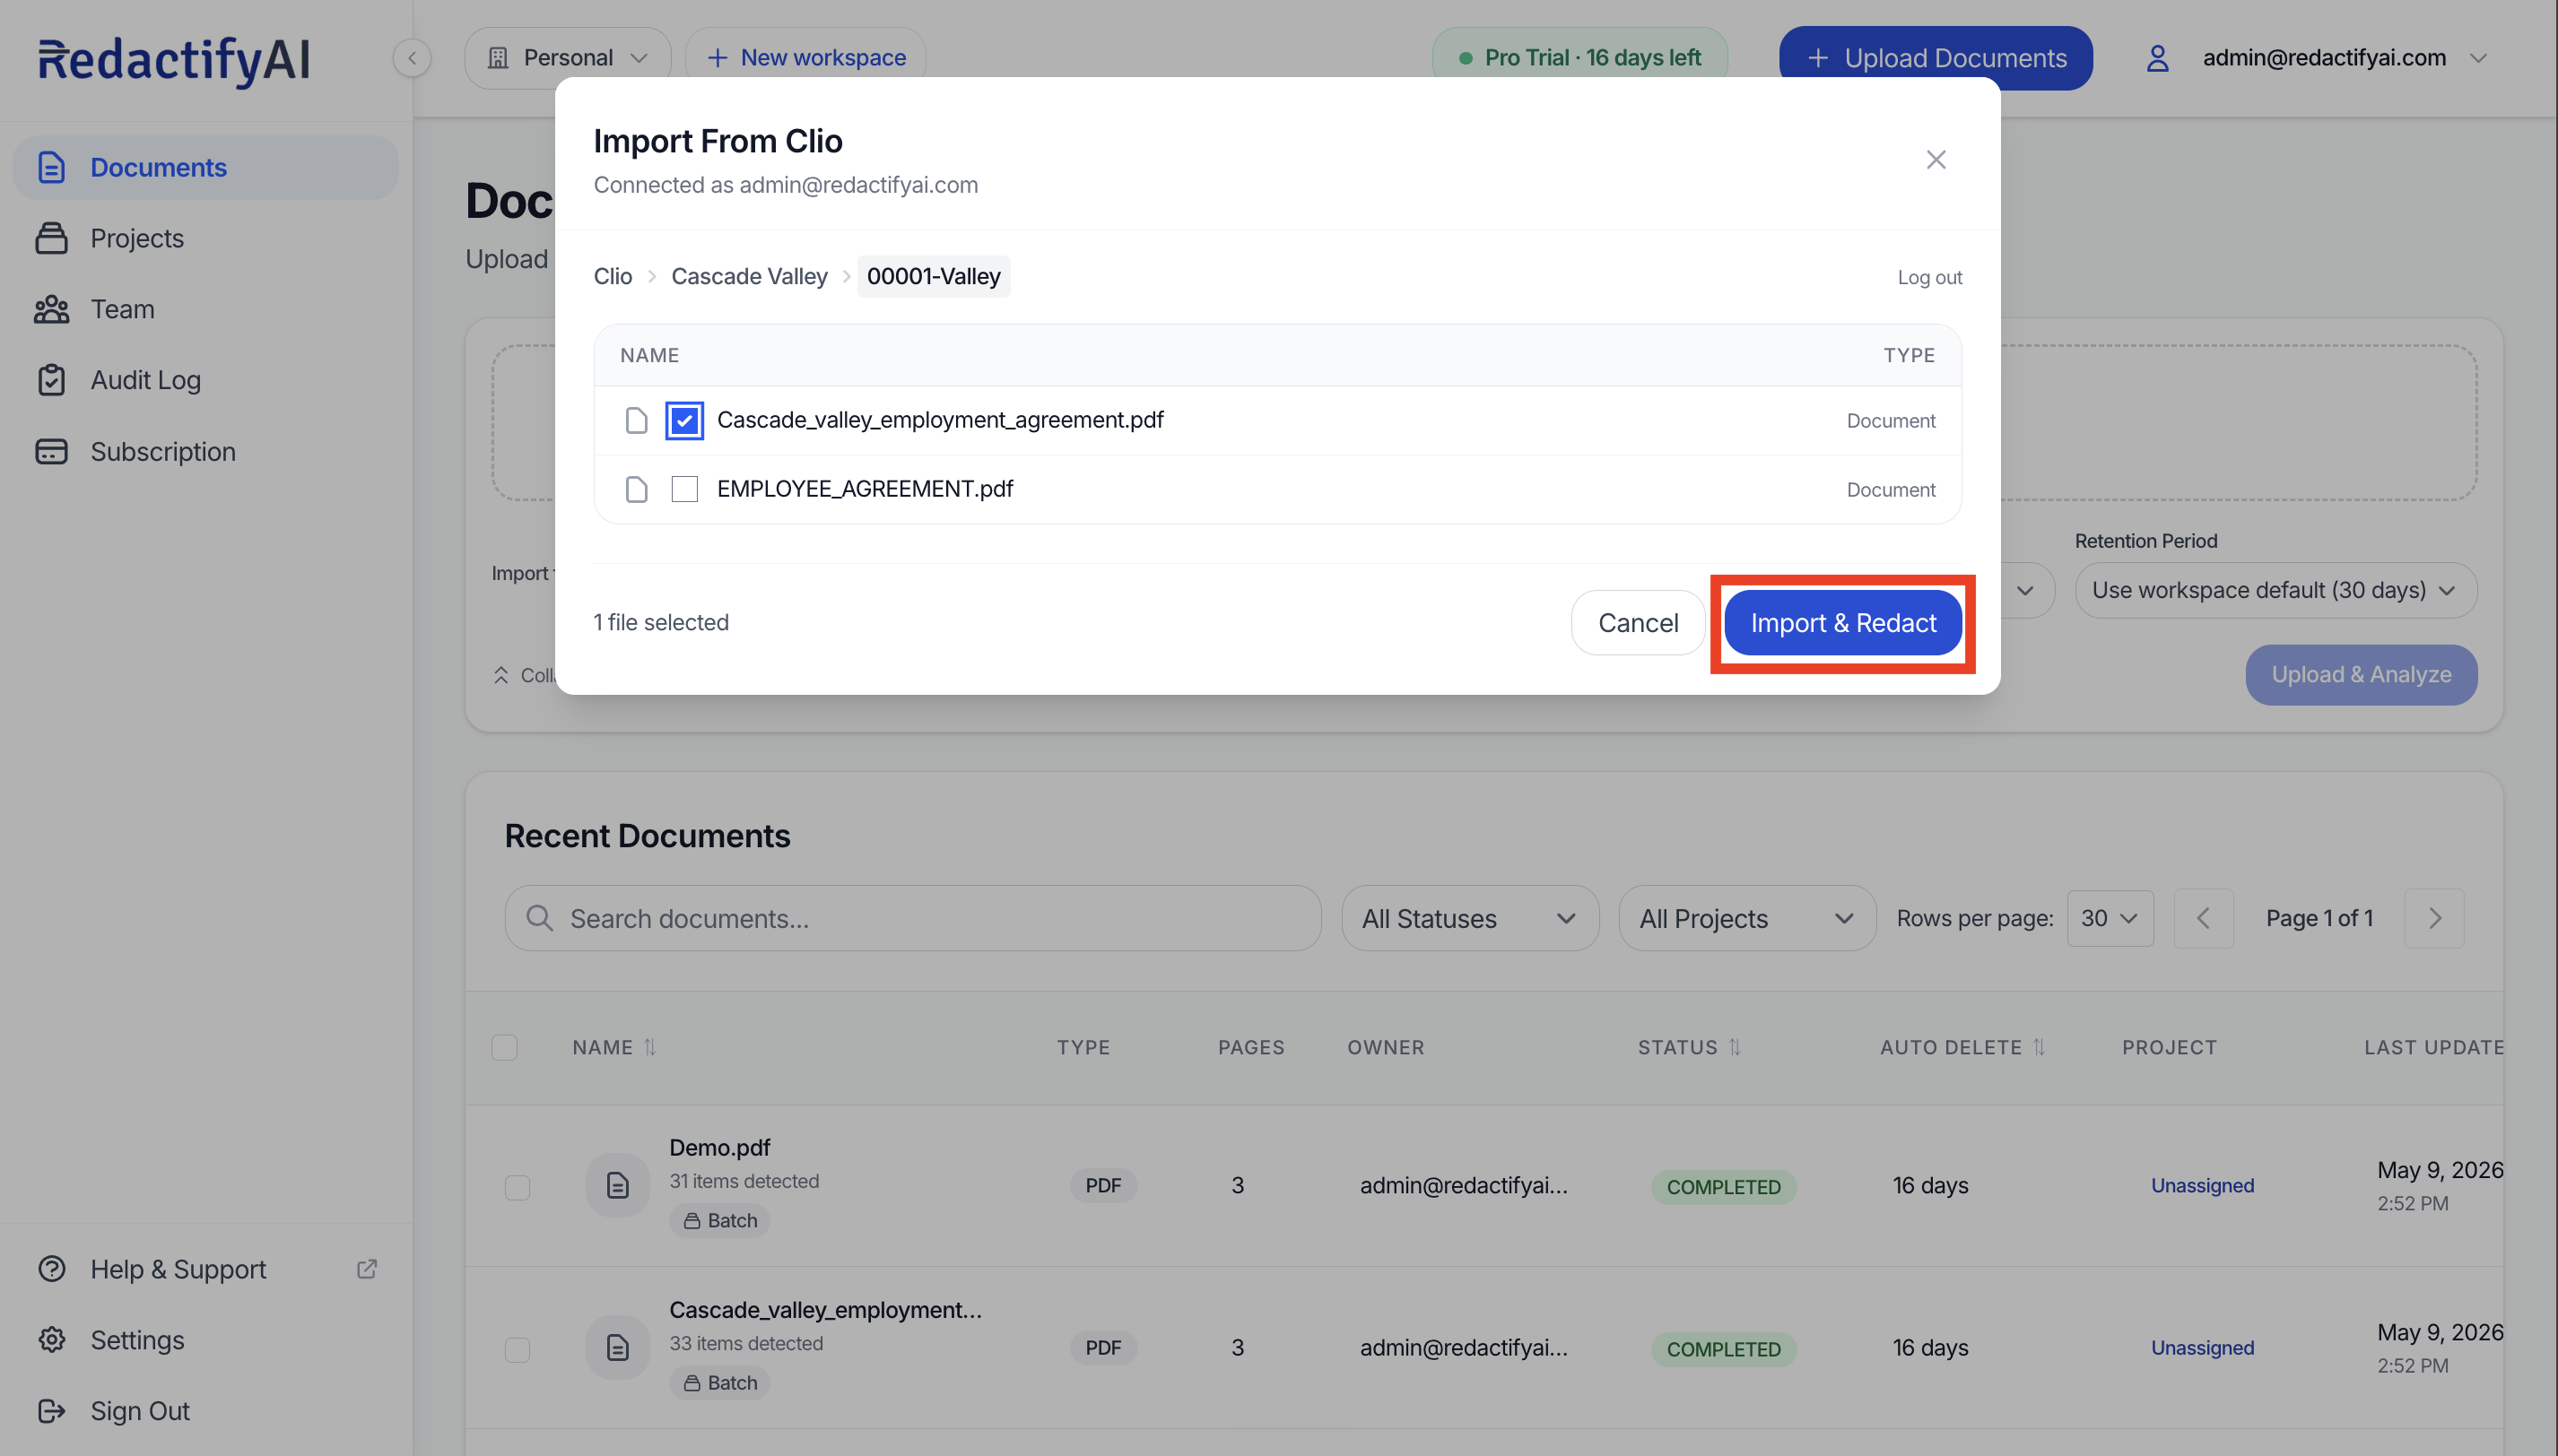Close the Import From Clio dialog

point(1936,160)
